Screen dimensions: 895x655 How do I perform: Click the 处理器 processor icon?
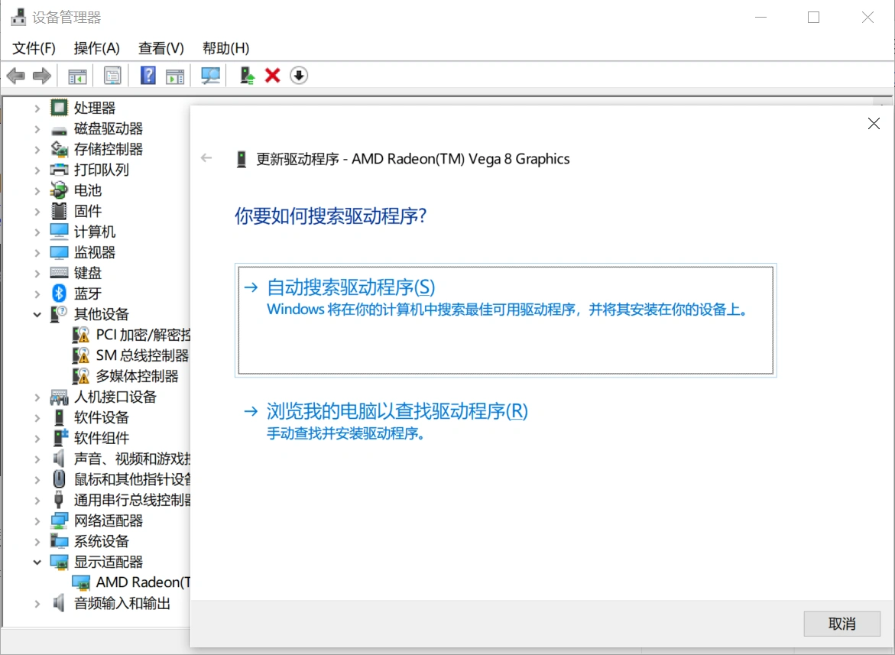[x=59, y=107]
